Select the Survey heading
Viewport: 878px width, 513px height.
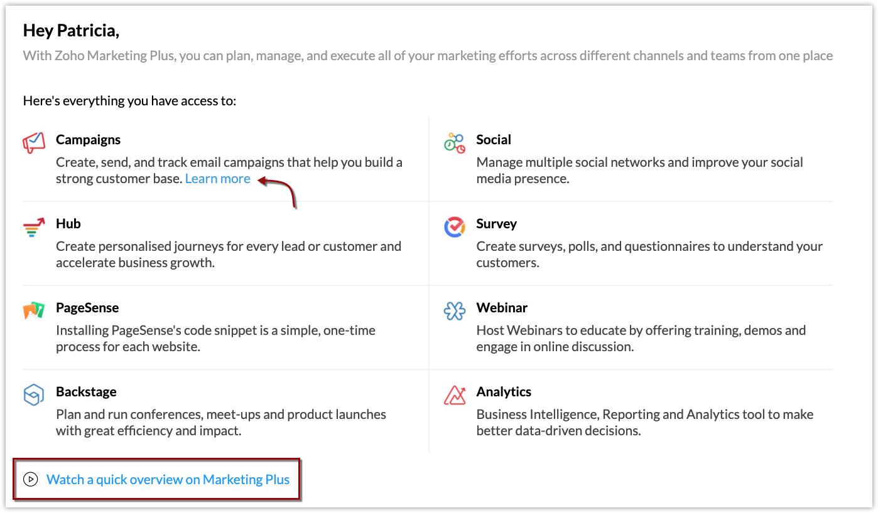coord(496,224)
